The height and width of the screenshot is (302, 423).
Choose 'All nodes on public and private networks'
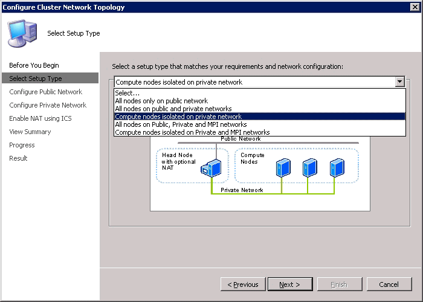click(x=173, y=109)
